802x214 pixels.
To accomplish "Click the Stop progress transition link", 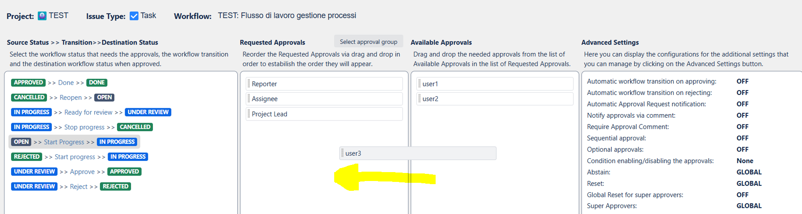I will (x=84, y=127).
